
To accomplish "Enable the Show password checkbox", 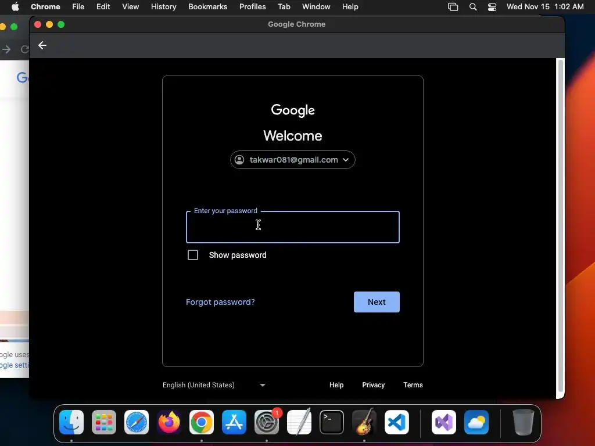I will (x=193, y=255).
